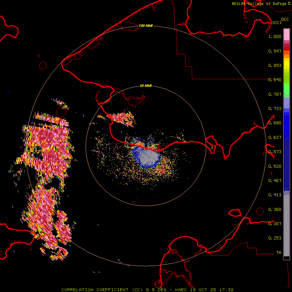Click the 100 NMI range ring label
Image resolution: width=292 pixels, height=292 pixels.
tap(146, 26)
